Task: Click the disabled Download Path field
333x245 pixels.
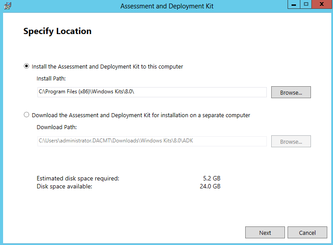Action: (x=152, y=141)
